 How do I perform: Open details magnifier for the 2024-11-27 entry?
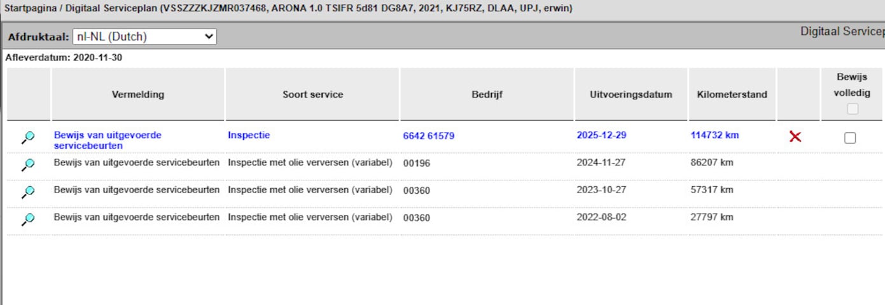point(28,165)
